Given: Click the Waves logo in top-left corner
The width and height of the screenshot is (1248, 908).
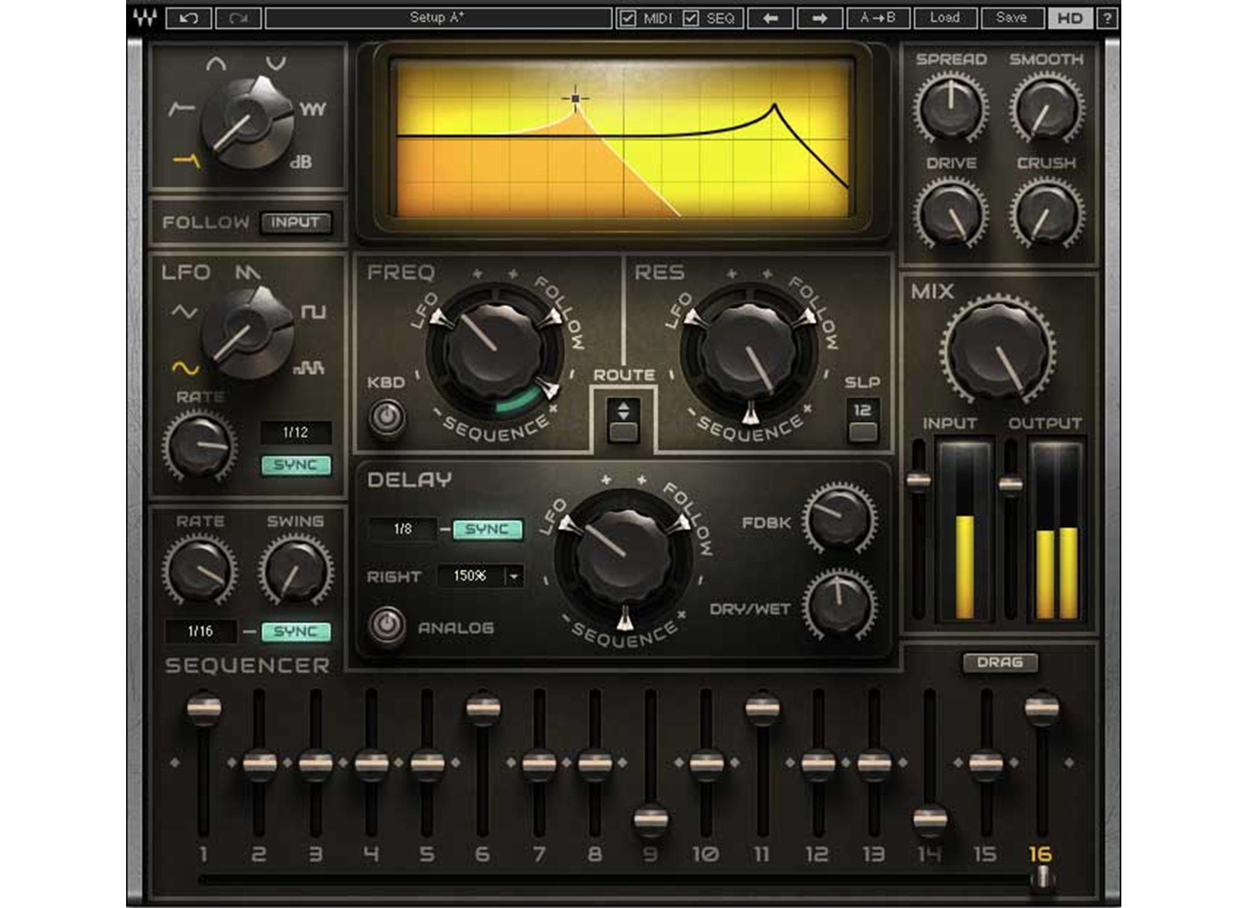Looking at the screenshot, I should pyautogui.click(x=146, y=17).
